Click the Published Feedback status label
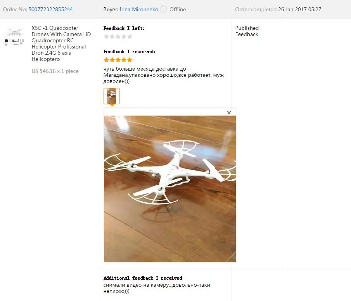 (247, 31)
